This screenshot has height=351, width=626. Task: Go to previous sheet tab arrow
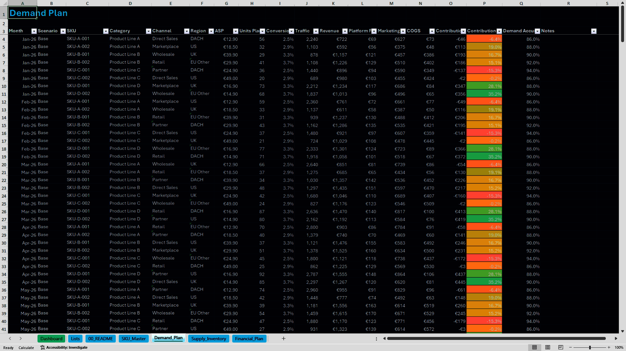[10, 339]
